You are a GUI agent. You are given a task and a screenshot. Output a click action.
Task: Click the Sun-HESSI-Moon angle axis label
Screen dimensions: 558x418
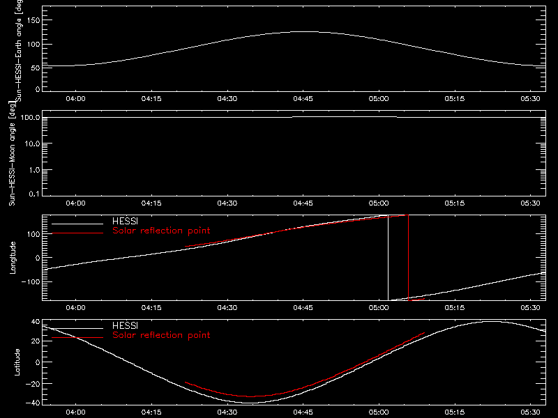(12, 153)
